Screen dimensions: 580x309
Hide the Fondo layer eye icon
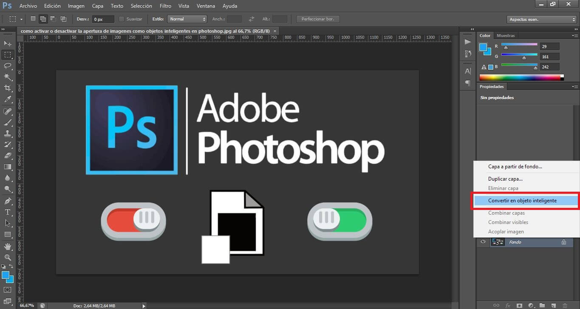[x=483, y=242]
